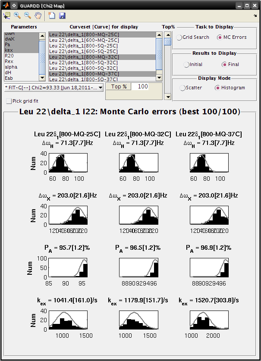Screen dimensions: 261x361
Task: Click the Curveset list scrollbar thumb
Action: point(159,54)
